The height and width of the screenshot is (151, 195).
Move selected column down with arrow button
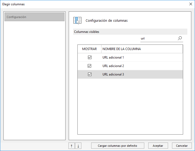[78, 146]
